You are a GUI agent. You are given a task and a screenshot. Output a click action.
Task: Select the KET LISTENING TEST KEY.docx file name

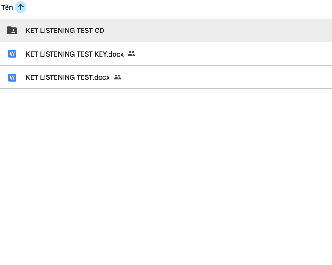tap(75, 54)
